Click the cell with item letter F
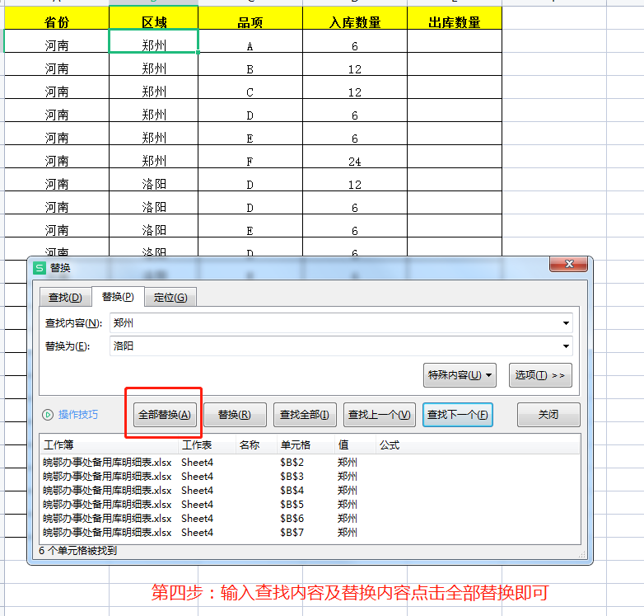This screenshot has height=616, width=644. (x=250, y=156)
